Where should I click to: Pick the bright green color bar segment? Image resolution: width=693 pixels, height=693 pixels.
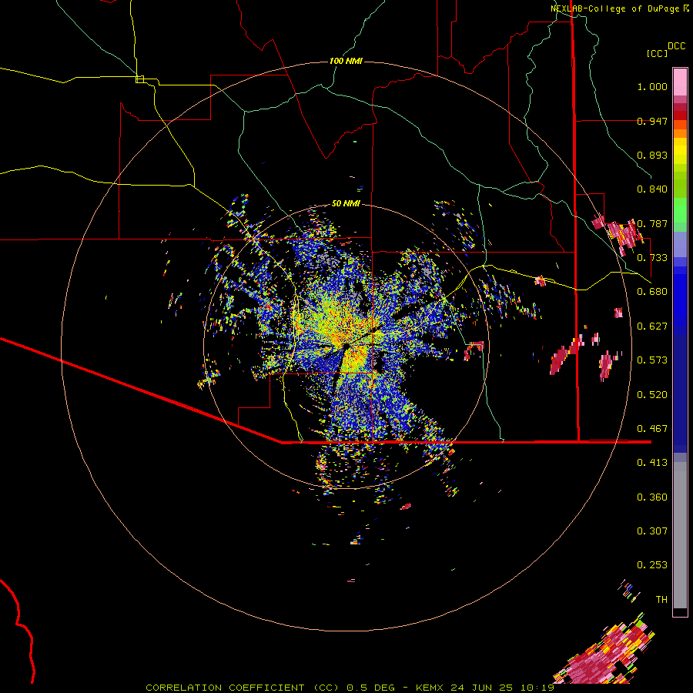tap(680, 210)
